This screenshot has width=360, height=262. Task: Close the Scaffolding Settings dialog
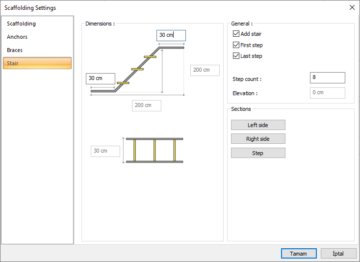pos(352,7)
